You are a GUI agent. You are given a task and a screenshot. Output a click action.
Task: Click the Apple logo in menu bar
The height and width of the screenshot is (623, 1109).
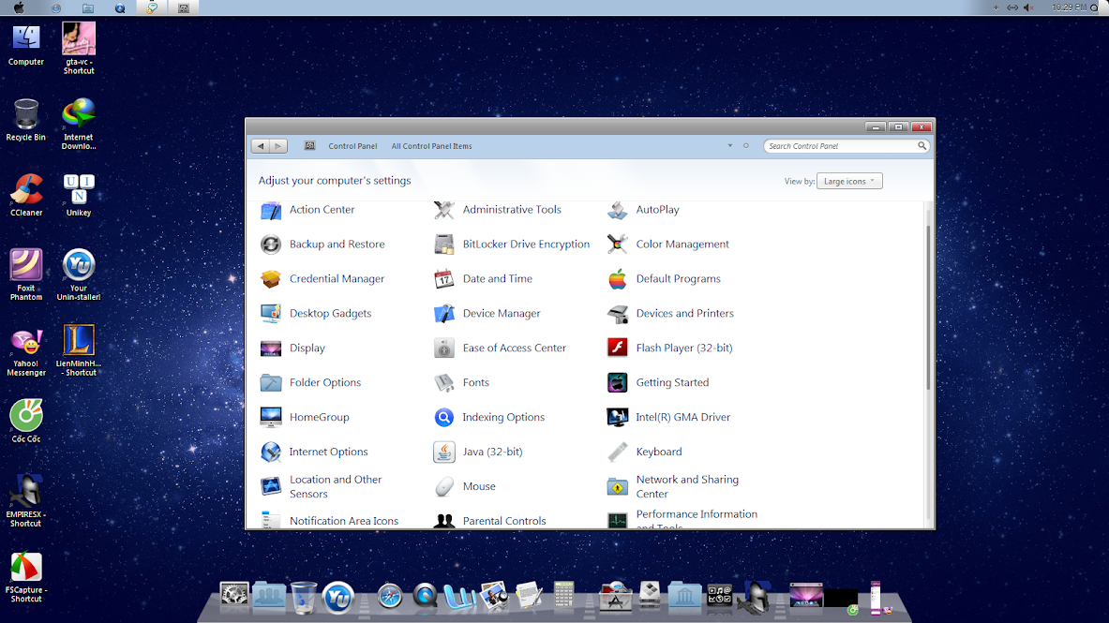tap(19, 7)
